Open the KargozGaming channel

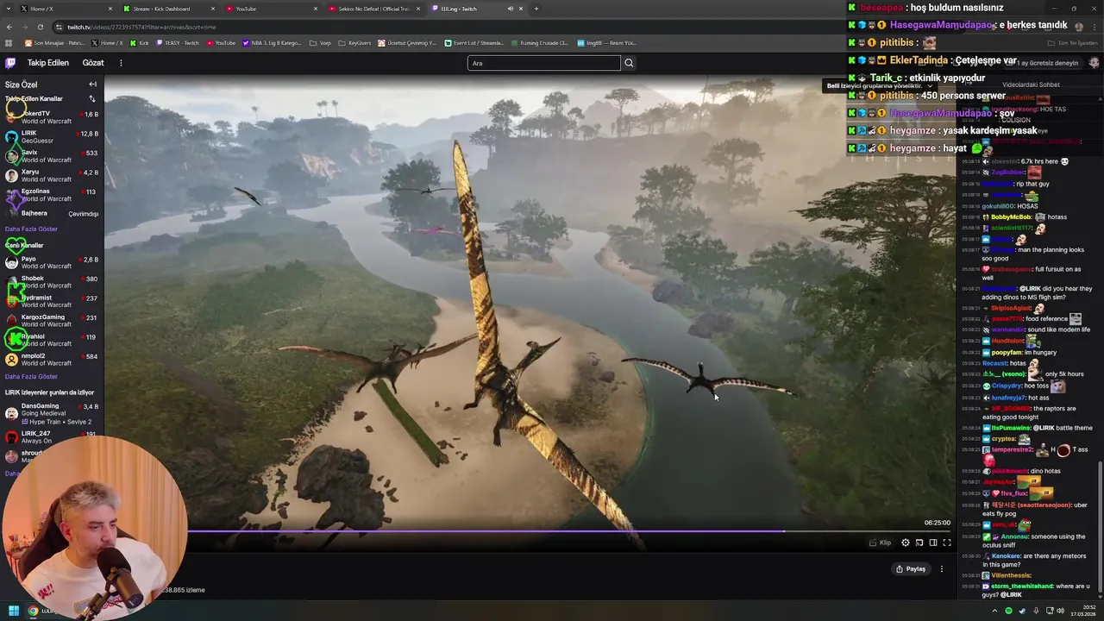(52, 321)
